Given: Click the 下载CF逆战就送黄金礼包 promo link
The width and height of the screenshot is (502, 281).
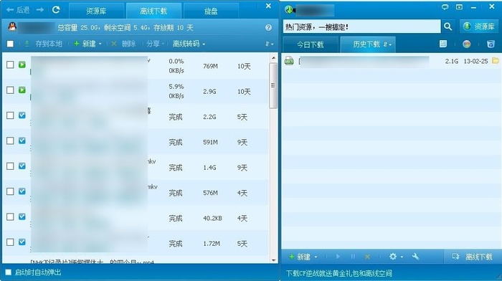Looking at the screenshot, I should (x=338, y=273).
